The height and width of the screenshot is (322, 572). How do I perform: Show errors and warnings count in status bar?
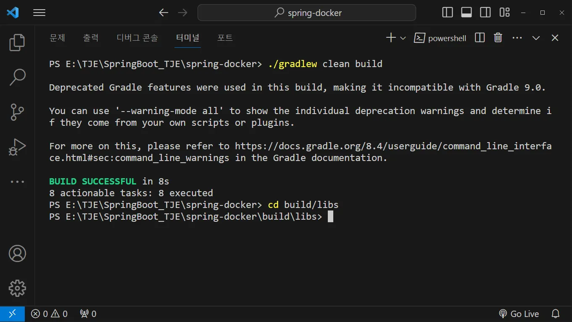click(x=49, y=314)
